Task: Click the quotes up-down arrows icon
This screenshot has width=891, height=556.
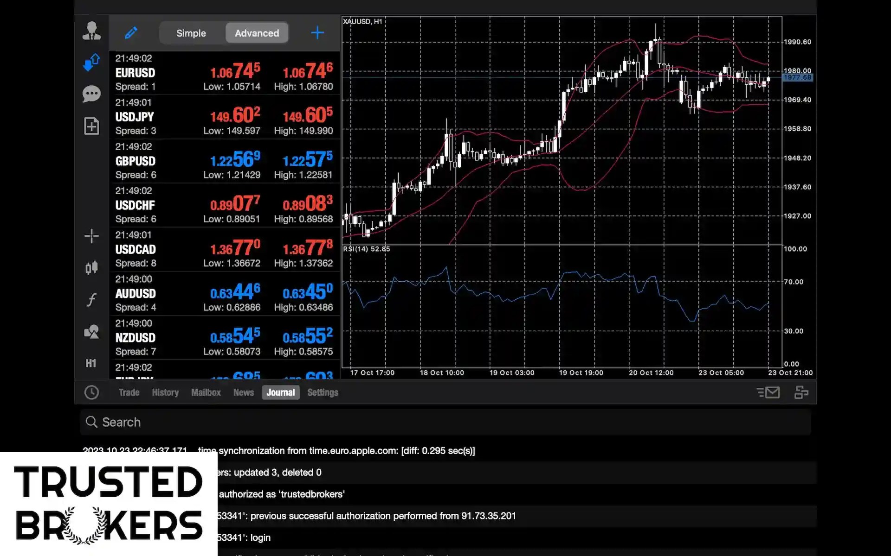Action: point(91,62)
